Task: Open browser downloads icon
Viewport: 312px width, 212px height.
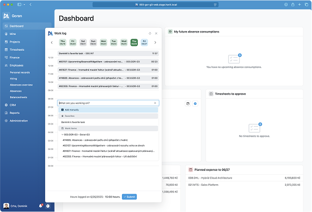Action: click(286, 5)
